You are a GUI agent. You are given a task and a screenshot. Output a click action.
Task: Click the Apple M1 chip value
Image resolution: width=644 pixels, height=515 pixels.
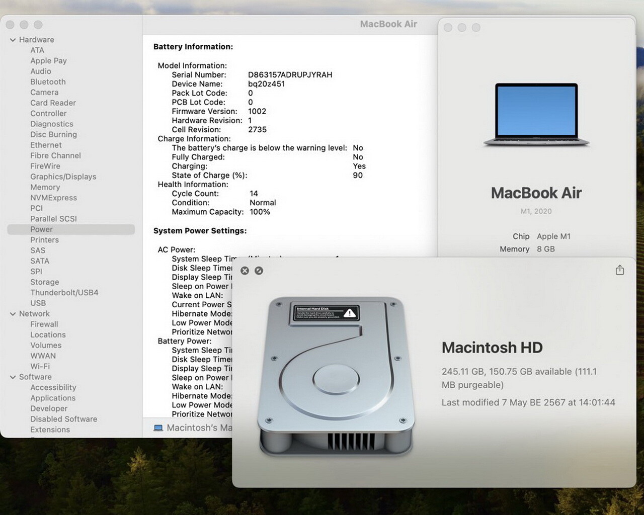click(x=553, y=237)
